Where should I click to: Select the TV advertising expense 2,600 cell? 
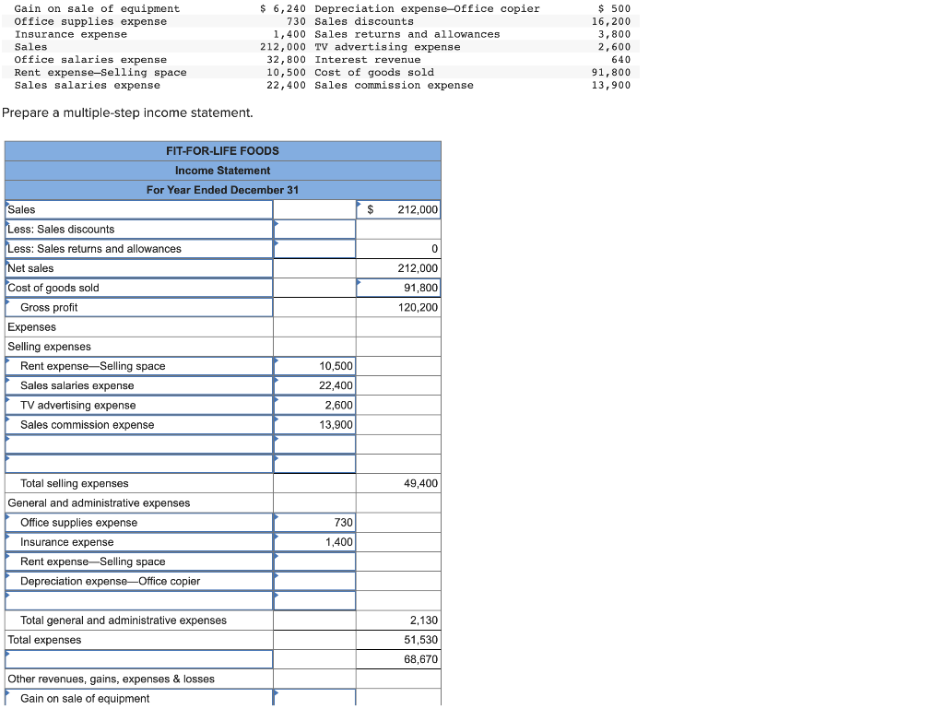313,405
